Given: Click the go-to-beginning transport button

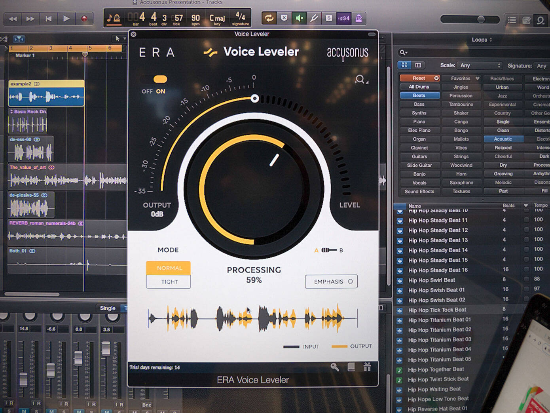Looking at the screenshot, I should coord(48,19).
